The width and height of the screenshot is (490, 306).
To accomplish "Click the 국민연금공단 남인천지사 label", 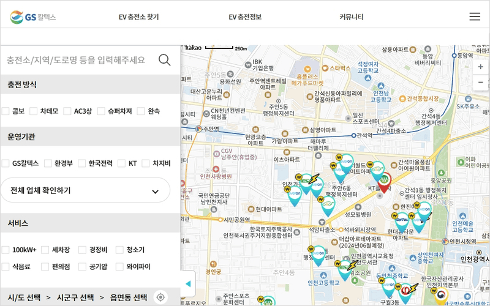I will pos(214,198).
